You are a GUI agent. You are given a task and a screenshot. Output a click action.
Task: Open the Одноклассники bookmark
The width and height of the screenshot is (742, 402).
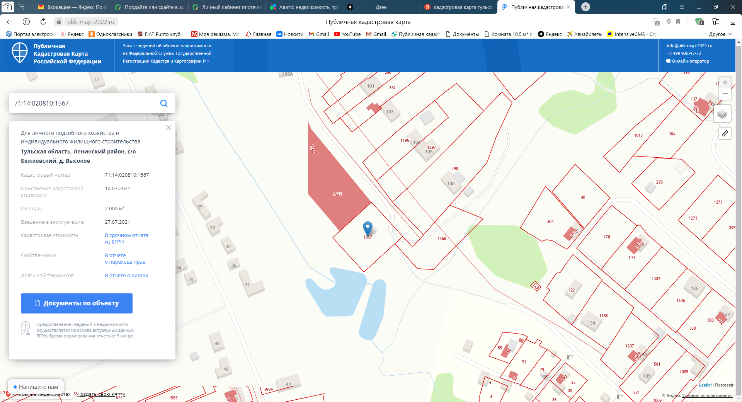coord(111,34)
